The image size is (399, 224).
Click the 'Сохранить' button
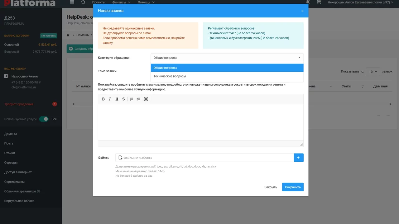tap(293, 187)
